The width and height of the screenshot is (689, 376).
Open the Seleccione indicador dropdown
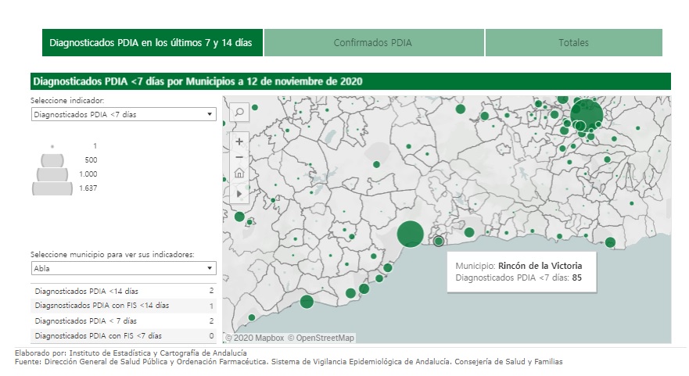click(x=124, y=114)
